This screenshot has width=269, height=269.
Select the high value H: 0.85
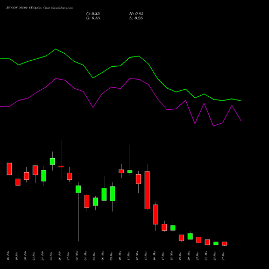(136, 14)
